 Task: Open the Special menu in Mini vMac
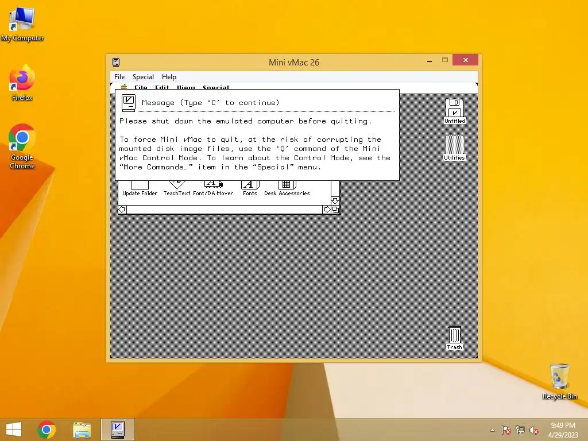coord(143,77)
